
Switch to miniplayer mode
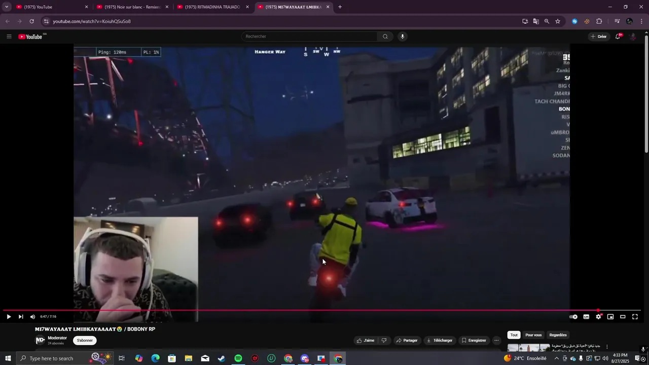click(x=610, y=317)
